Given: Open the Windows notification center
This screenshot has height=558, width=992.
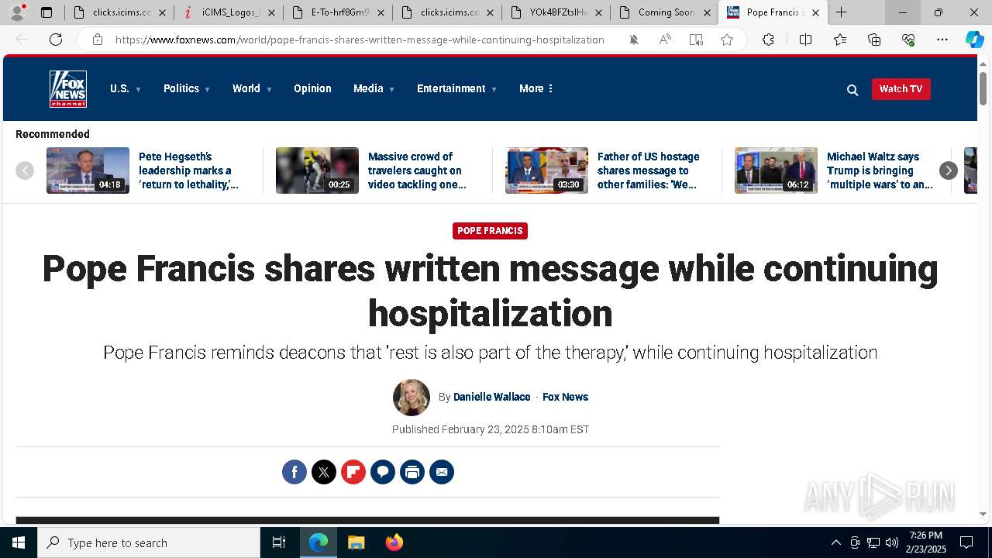Looking at the screenshot, I should (966, 542).
